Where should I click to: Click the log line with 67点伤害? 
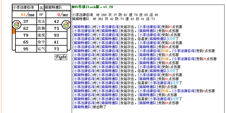(127, 27)
